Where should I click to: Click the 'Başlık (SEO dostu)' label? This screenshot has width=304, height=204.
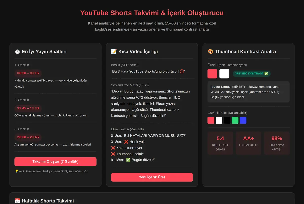point(125,65)
